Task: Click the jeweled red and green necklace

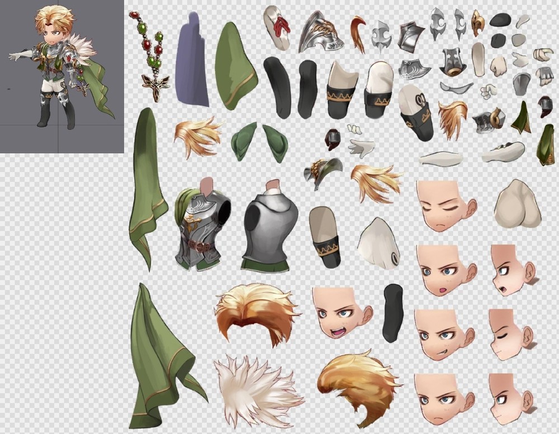Action: [x=150, y=56]
